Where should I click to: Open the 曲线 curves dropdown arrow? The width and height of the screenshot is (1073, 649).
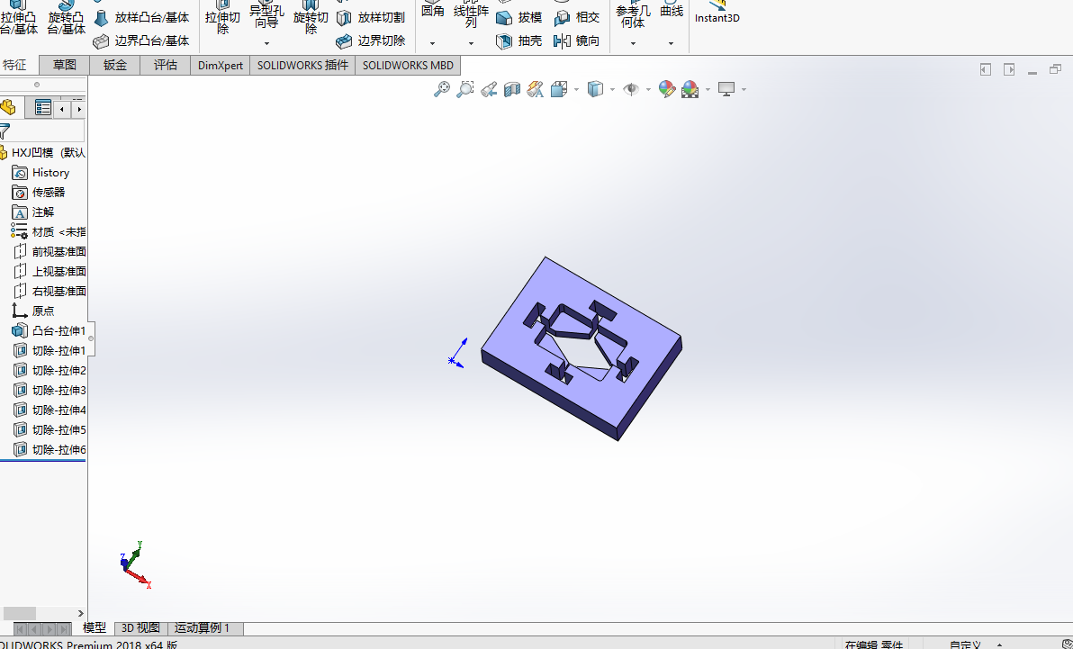coord(671,44)
